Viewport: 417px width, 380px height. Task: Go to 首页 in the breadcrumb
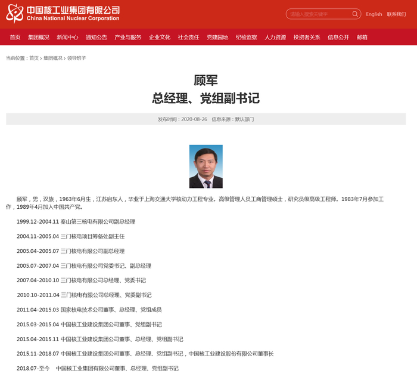click(x=34, y=58)
